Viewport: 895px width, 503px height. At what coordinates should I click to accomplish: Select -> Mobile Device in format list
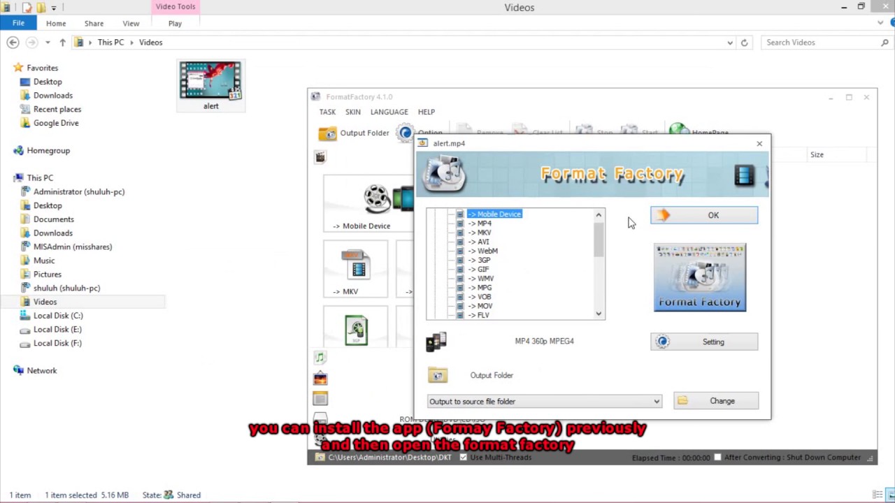pyautogui.click(x=494, y=214)
